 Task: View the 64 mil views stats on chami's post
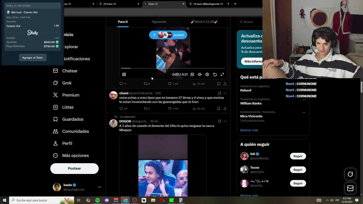(199, 109)
